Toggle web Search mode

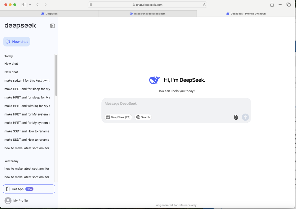pos(143,117)
